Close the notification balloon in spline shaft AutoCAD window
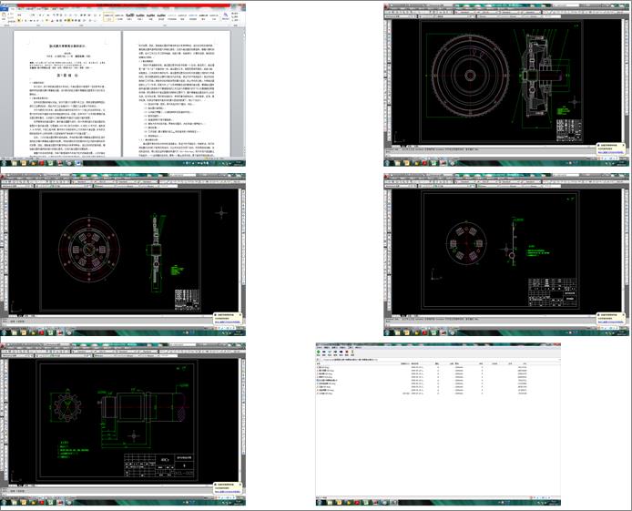The width and height of the screenshot is (632, 511). click(240, 485)
